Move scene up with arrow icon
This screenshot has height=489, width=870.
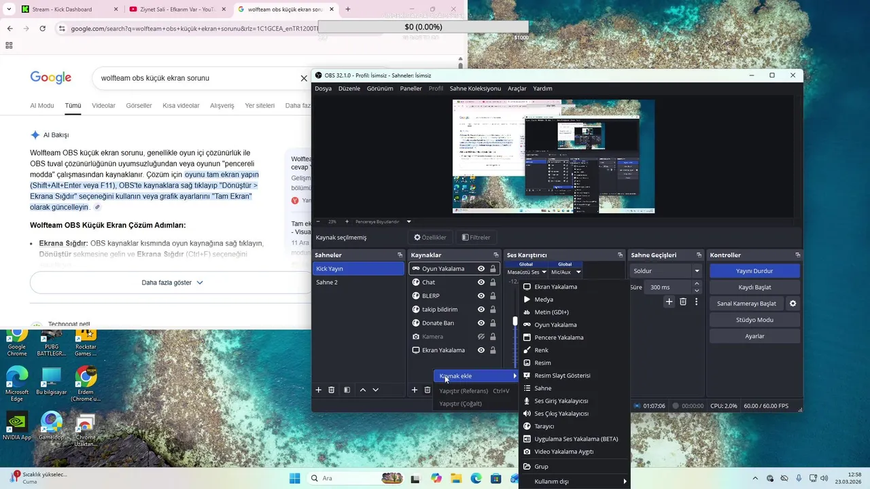[x=363, y=390]
